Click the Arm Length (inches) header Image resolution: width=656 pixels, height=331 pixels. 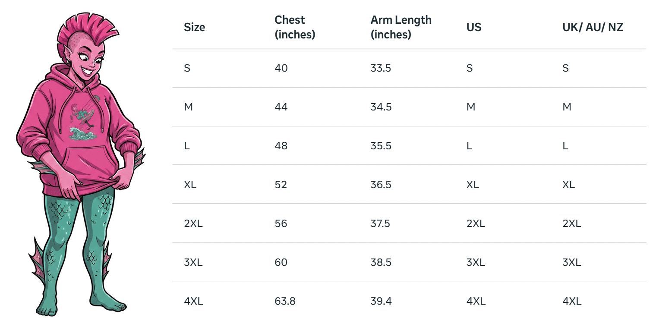point(401,27)
